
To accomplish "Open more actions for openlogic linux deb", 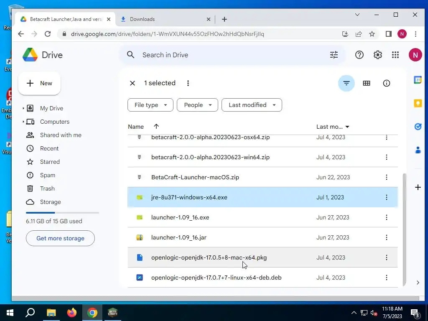I will pos(387,278).
